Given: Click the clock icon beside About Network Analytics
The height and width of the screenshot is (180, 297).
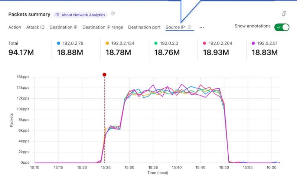Looking at the screenshot, I should point(113,13).
